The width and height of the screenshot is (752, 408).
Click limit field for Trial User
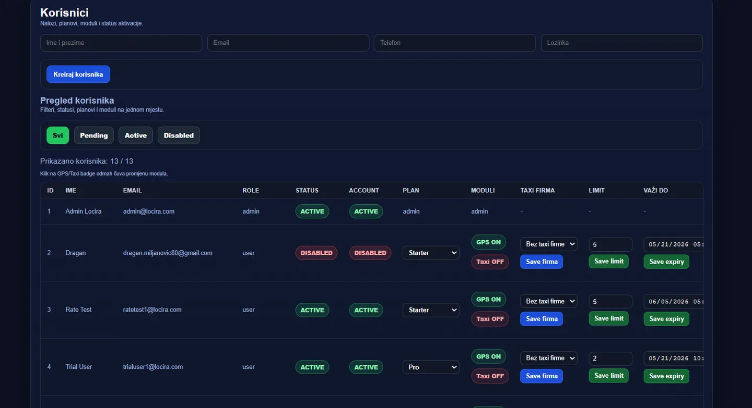pos(610,358)
